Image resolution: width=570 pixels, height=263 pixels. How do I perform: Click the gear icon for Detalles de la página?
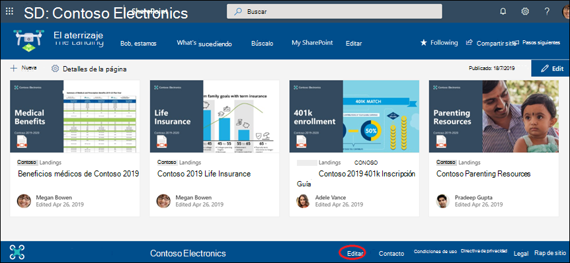(x=55, y=68)
